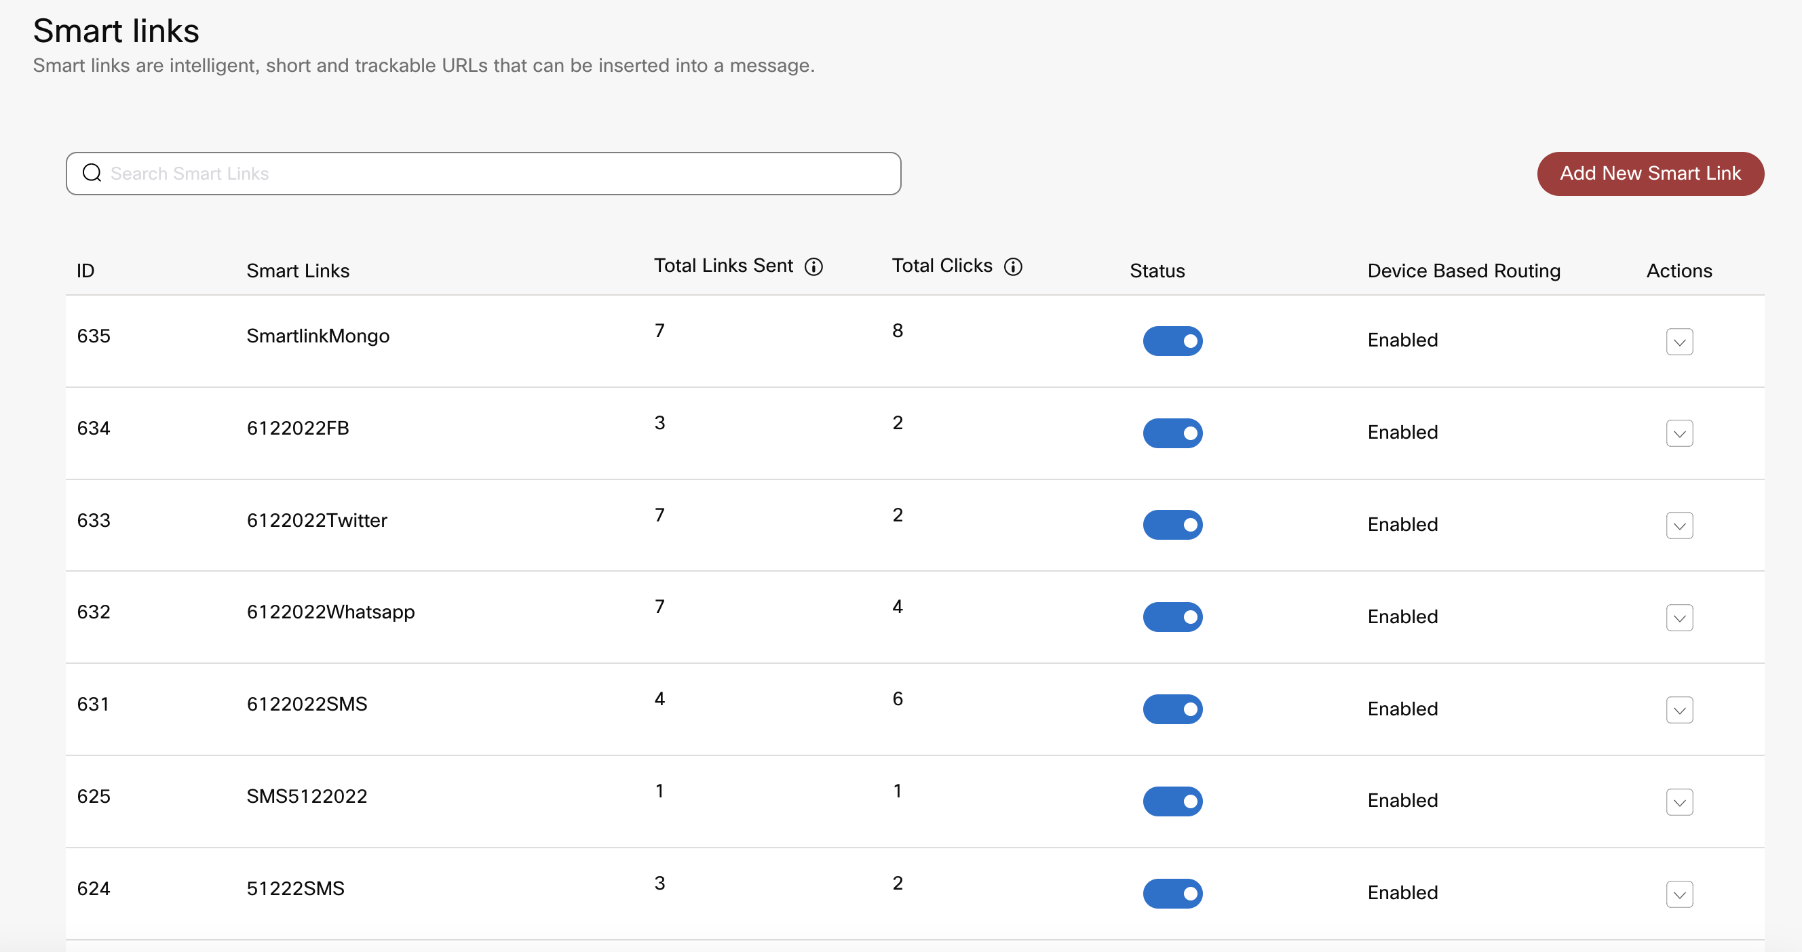This screenshot has height=952, width=1802.
Task: Click the SmartlinkMongo link name
Action: [318, 336]
